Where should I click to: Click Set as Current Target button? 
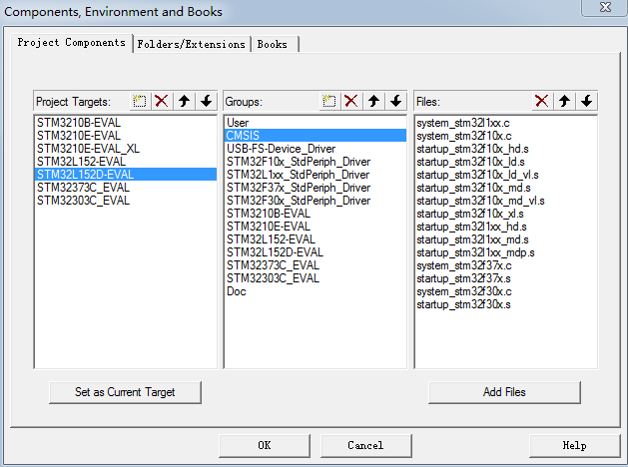[125, 392]
